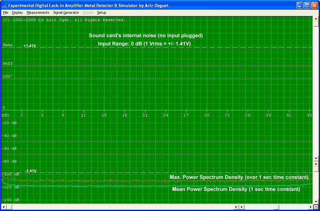Click the 6 kHz frequency tick label
Screen dimensions: 320x211
42,115
